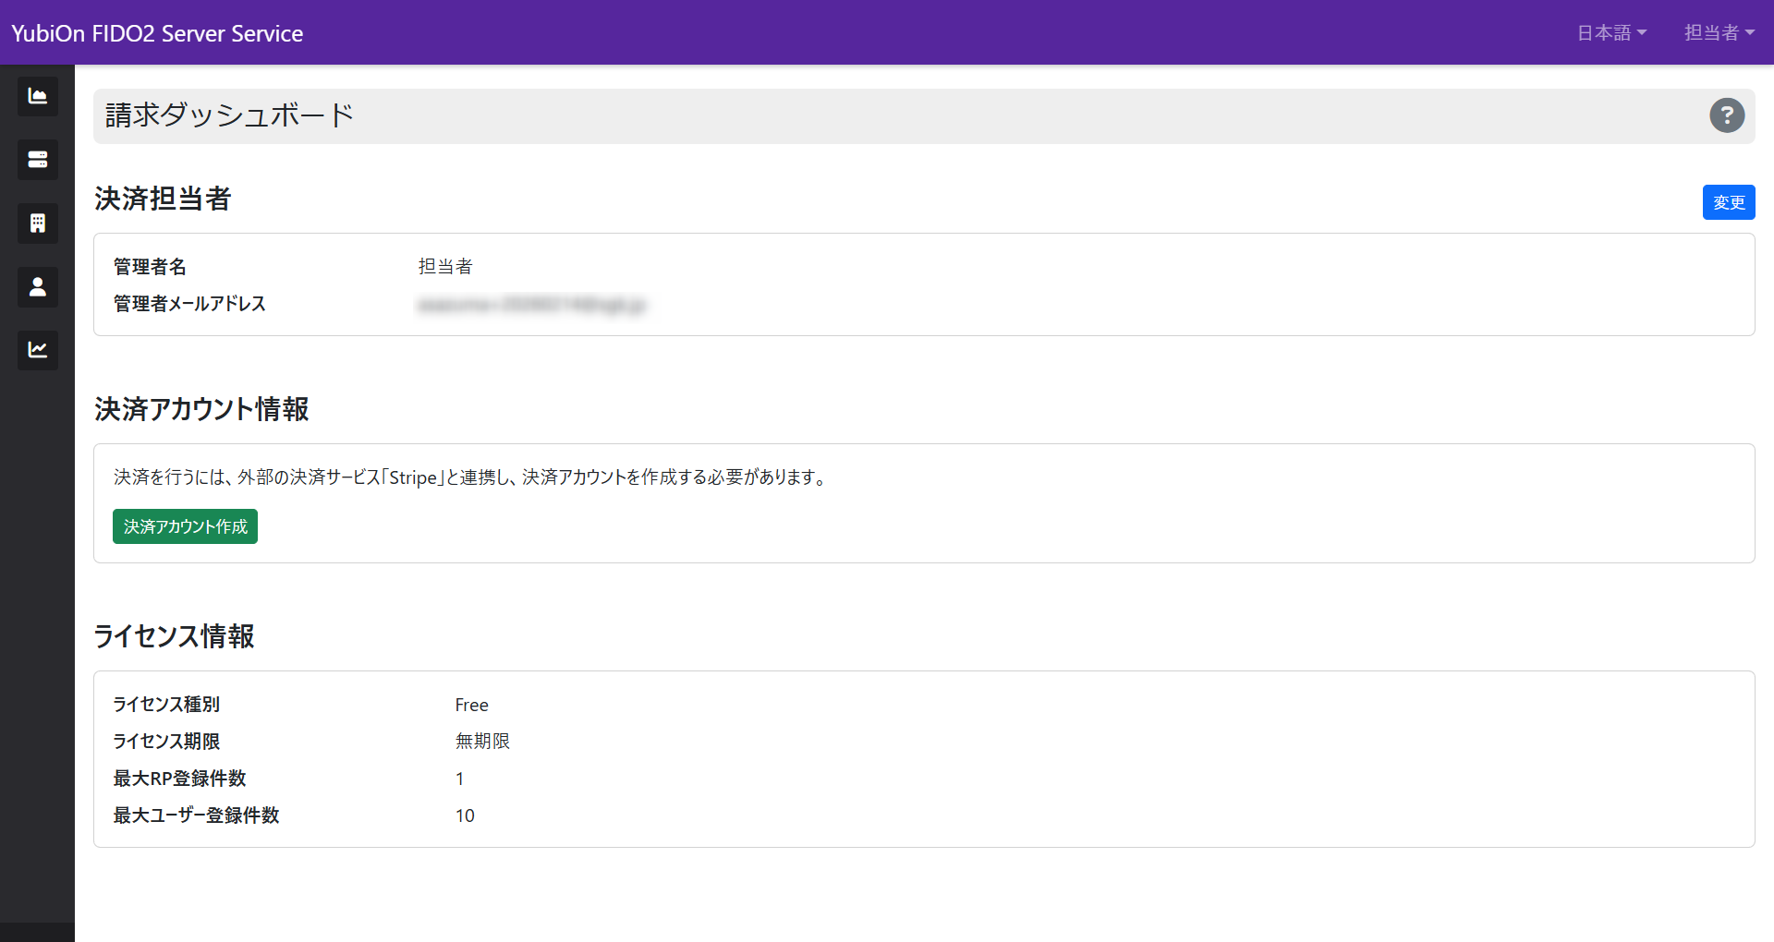Select the server management icon in sidebar
1774x942 pixels.
[37, 159]
